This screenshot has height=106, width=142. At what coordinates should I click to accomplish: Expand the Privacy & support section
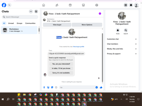pyautogui.click(x=122, y=54)
